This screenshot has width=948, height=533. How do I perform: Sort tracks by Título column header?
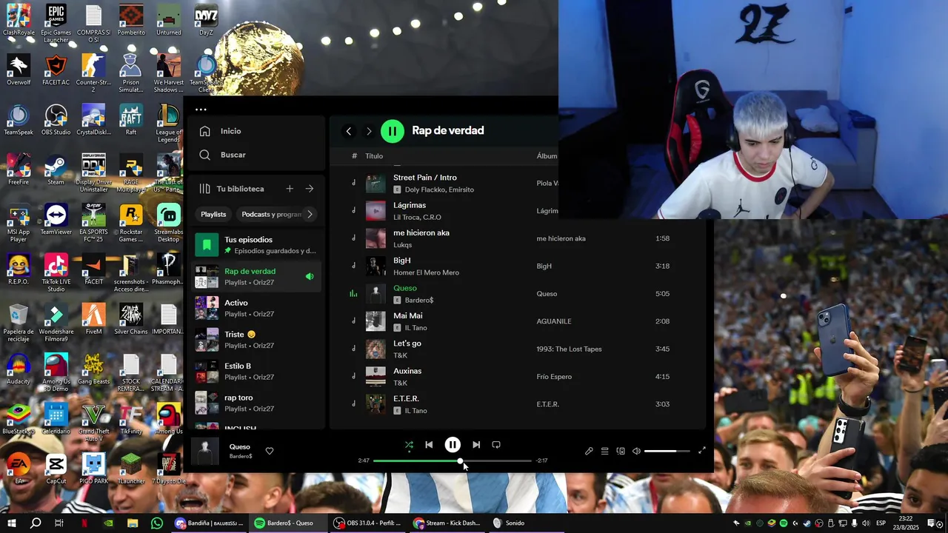[374, 156]
